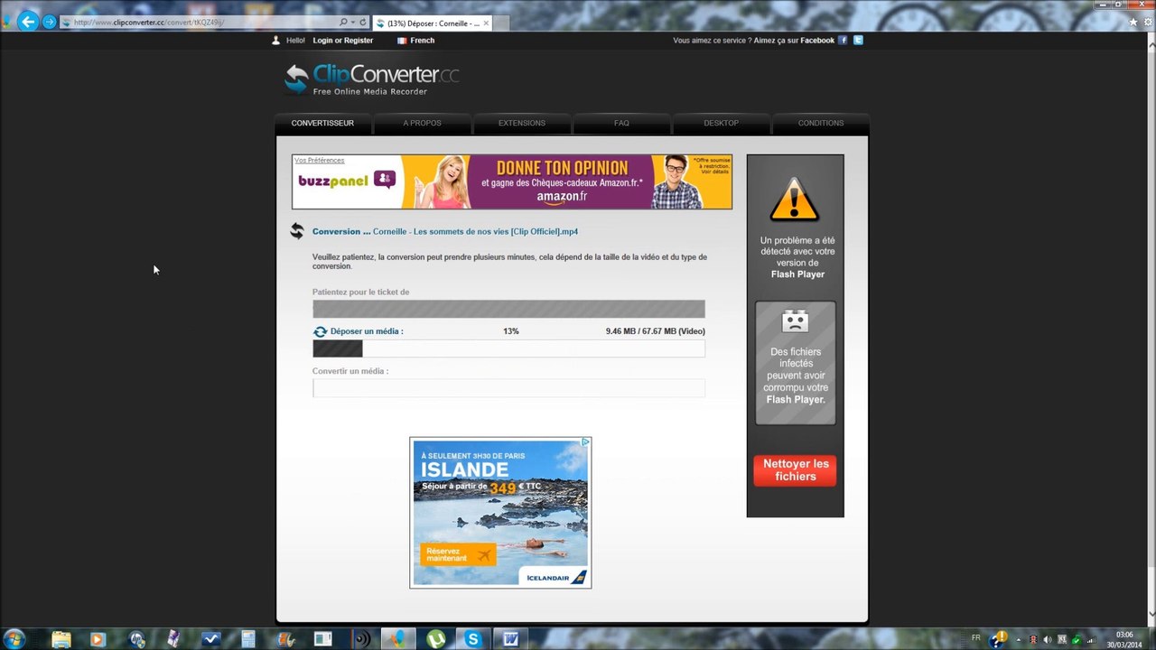The width and height of the screenshot is (1156, 650).
Task: Click the Islande Icelandair advertisement image
Action: [500, 513]
